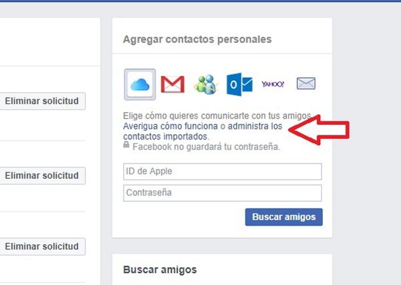Viewport: 401px width, 285px height.
Task: Click the 'Buscar amigos' panel heading
Action: (160, 270)
